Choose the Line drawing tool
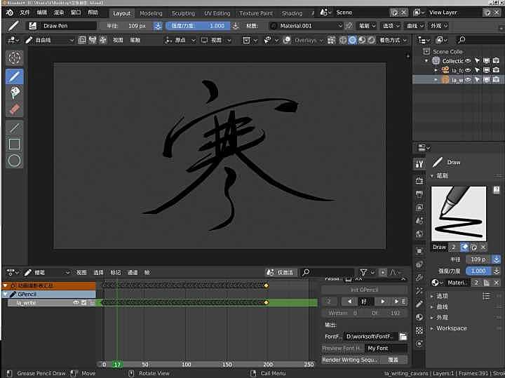This screenshot has width=505, height=378. [x=14, y=128]
